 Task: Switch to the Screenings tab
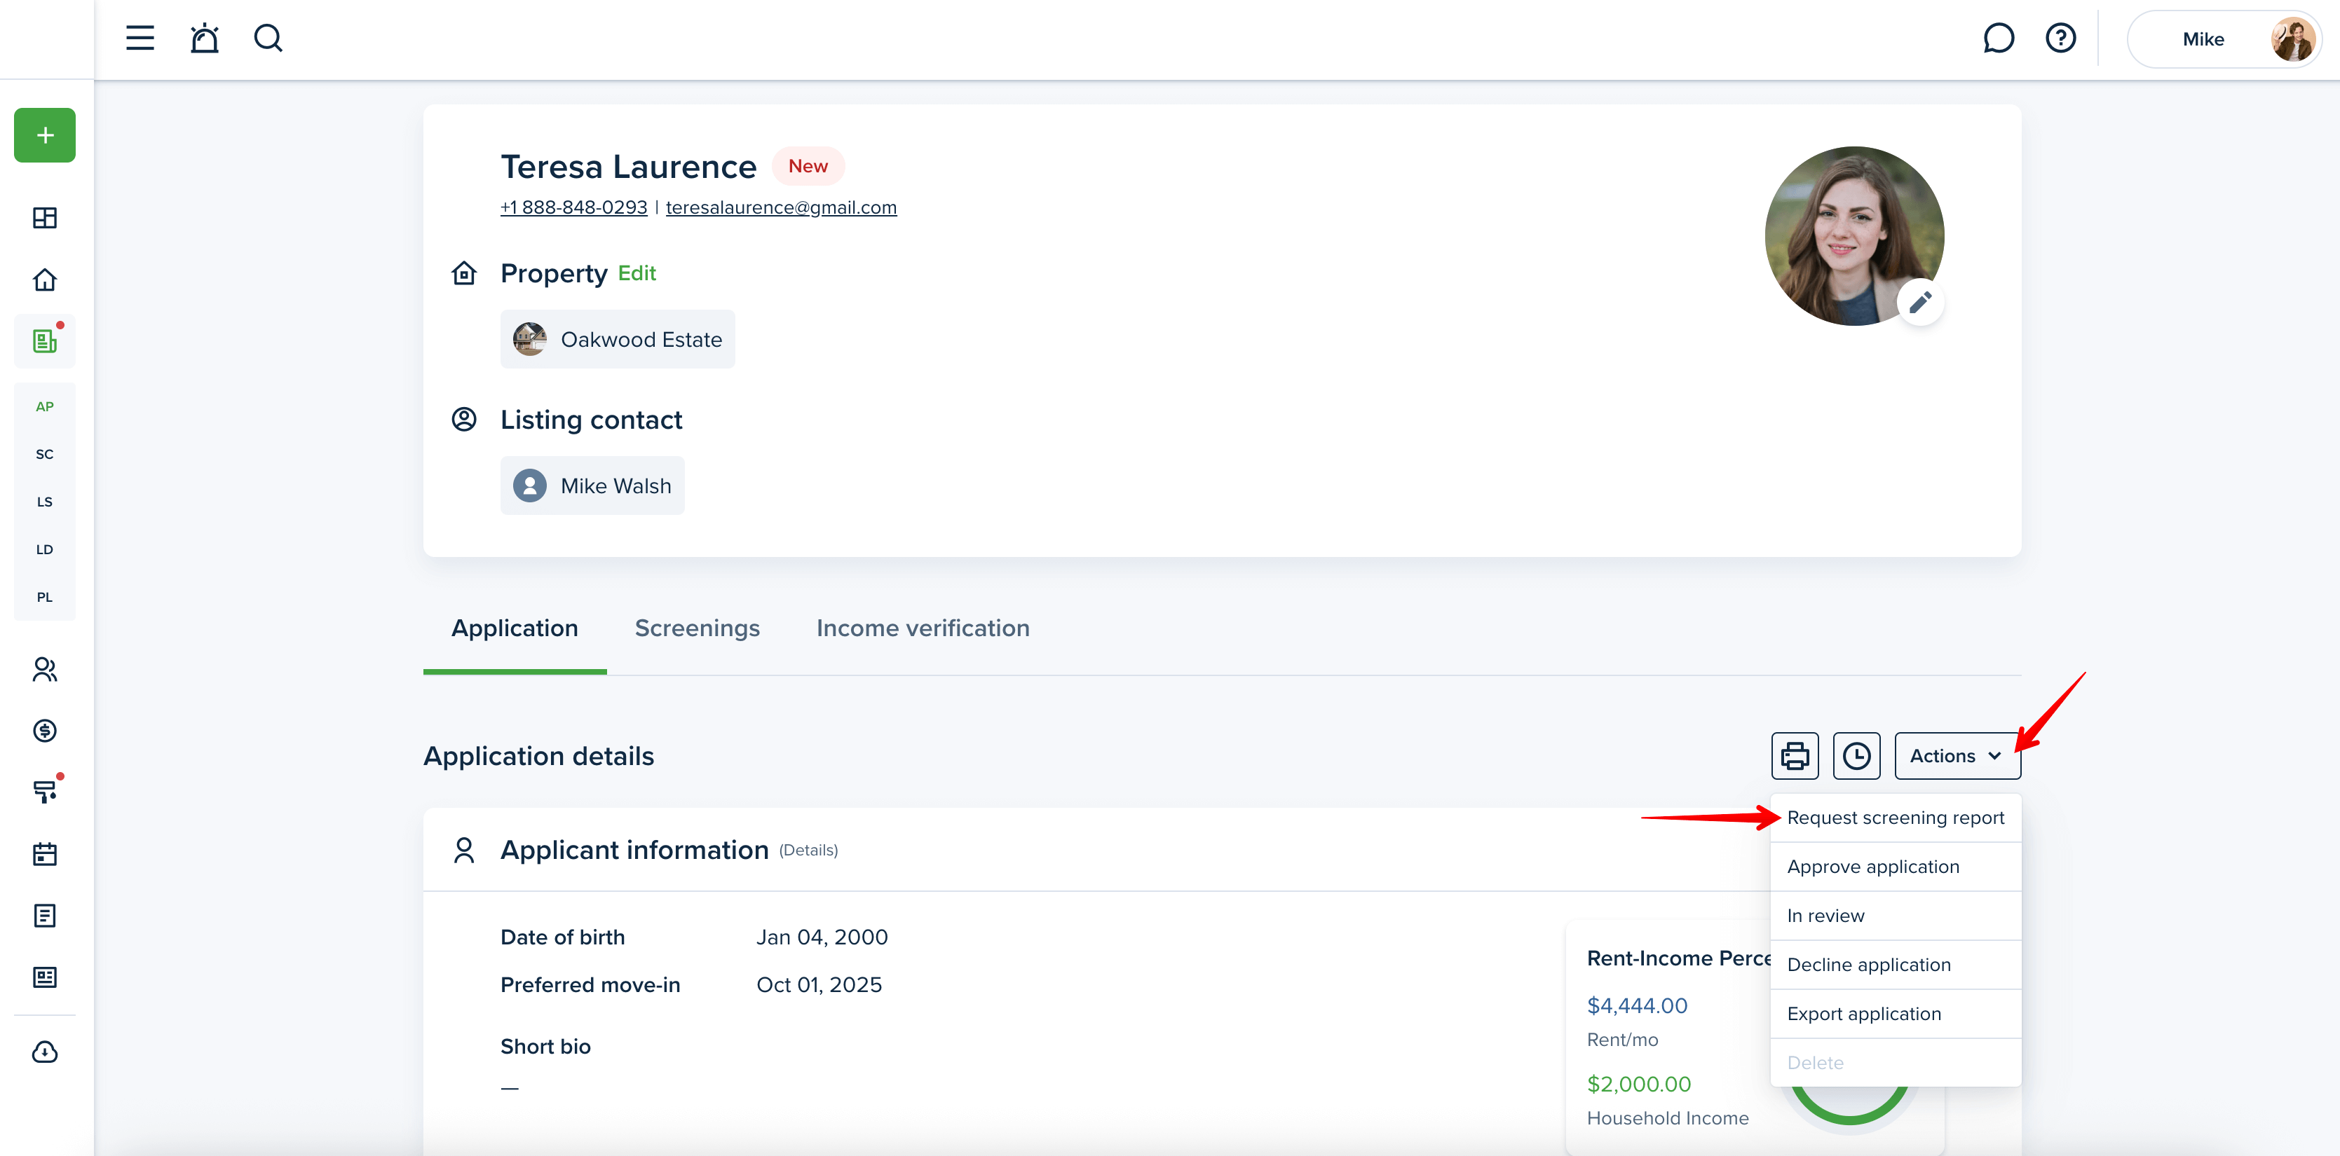coord(697,628)
